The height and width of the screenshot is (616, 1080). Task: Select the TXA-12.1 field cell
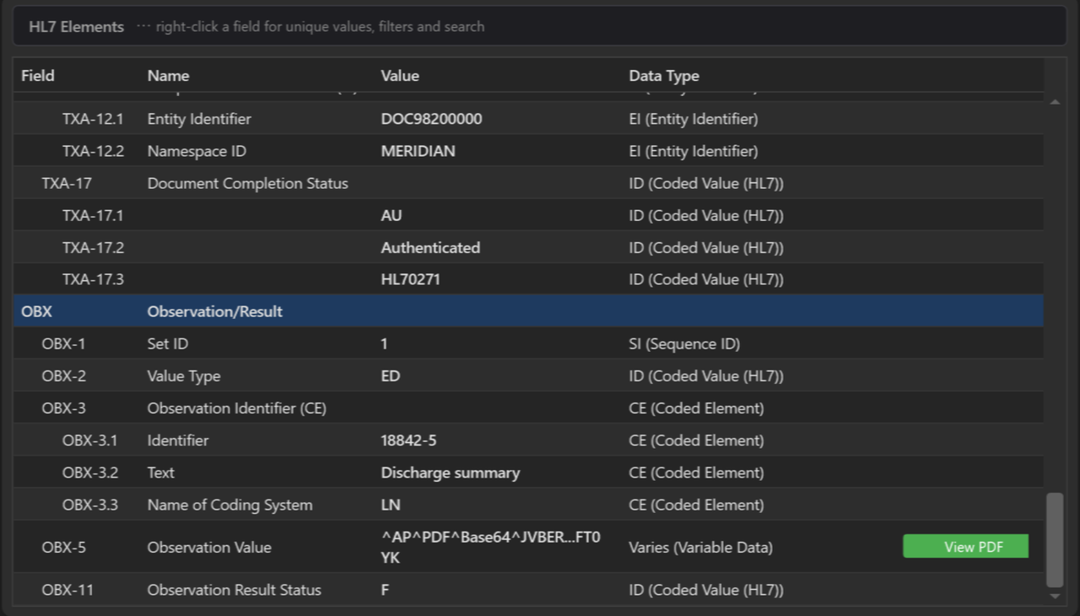(93, 119)
